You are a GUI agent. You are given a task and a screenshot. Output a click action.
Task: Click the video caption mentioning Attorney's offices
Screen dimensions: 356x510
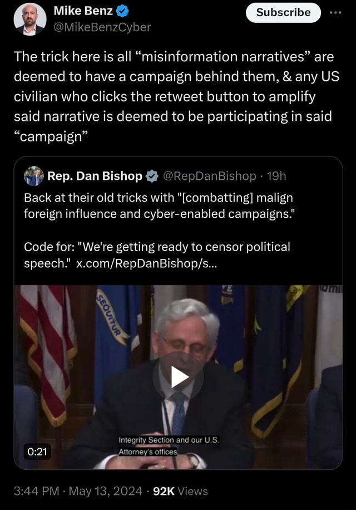point(169,446)
